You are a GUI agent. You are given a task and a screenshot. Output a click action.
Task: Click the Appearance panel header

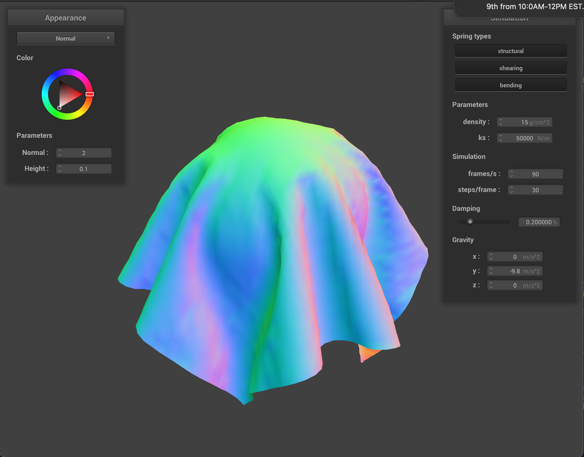click(x=66, y=18)
